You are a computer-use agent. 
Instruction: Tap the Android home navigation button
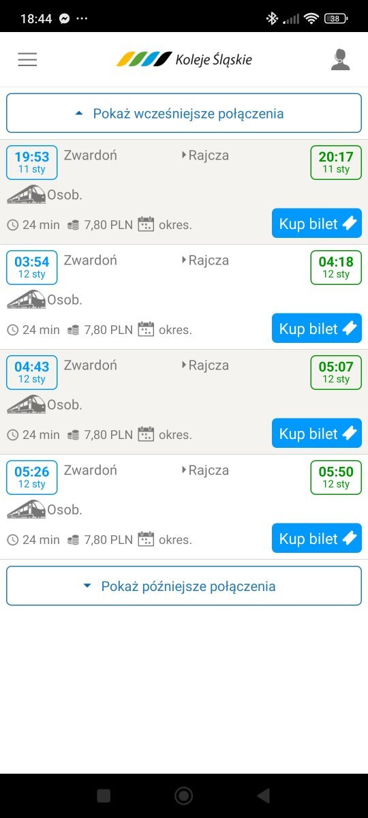coord(183,796)
